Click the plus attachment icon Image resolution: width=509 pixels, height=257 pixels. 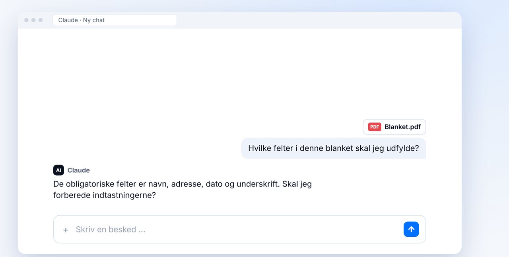pyautogui.click(x=66, y=230)
